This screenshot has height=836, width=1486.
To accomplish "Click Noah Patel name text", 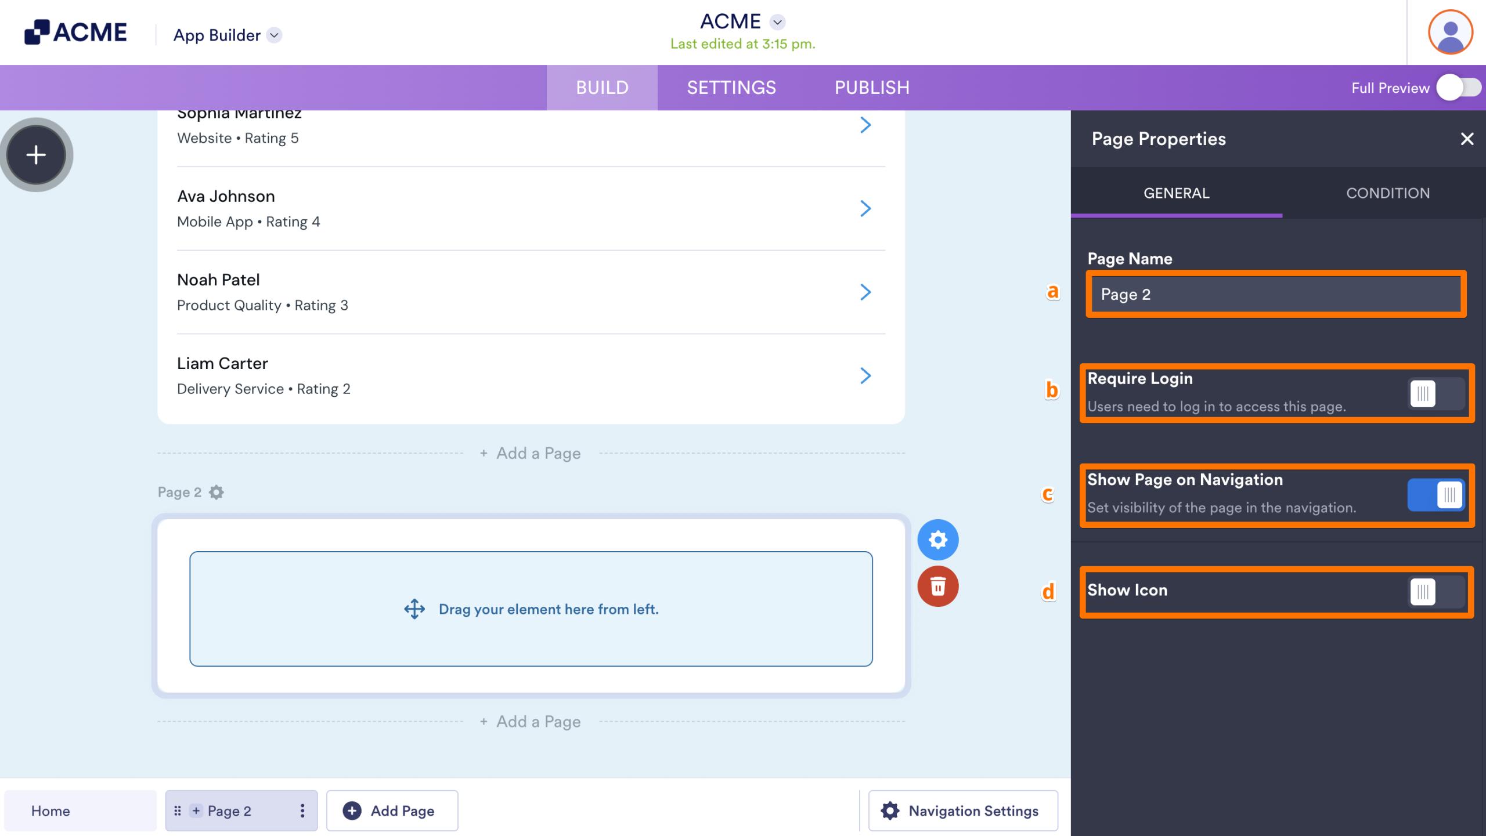I will pyautogui.click(x=218, y=280).
